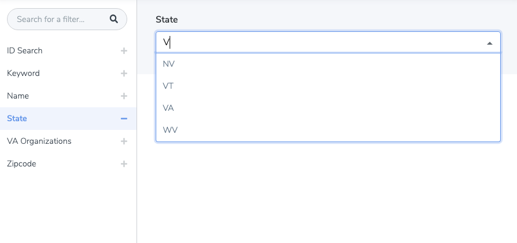
Task: Select the Name filter label
Action: click(x=18, y=96)
